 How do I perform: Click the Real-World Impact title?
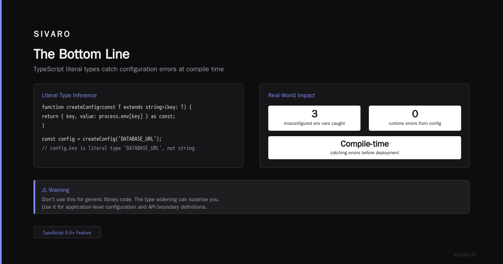coord(291,96)
